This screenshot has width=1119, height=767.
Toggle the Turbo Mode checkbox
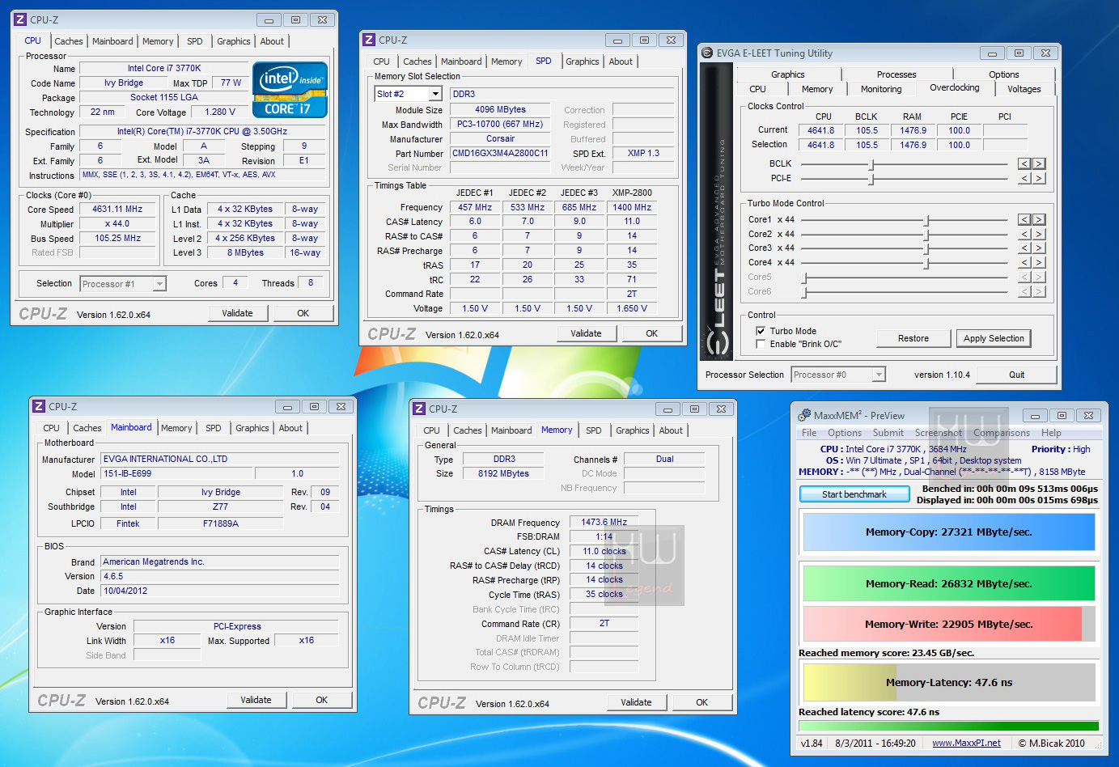point(761,331)
